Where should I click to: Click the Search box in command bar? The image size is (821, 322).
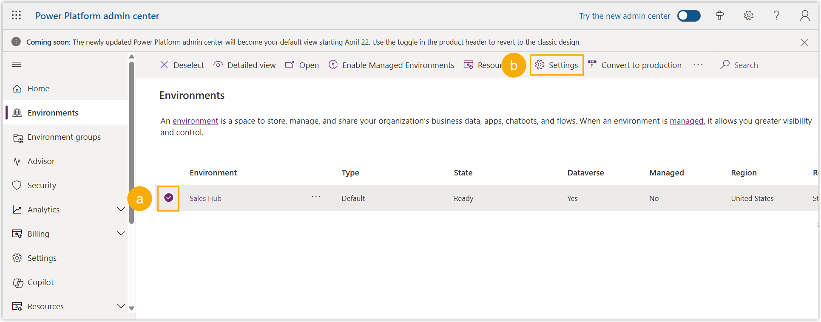pos(745,65)
